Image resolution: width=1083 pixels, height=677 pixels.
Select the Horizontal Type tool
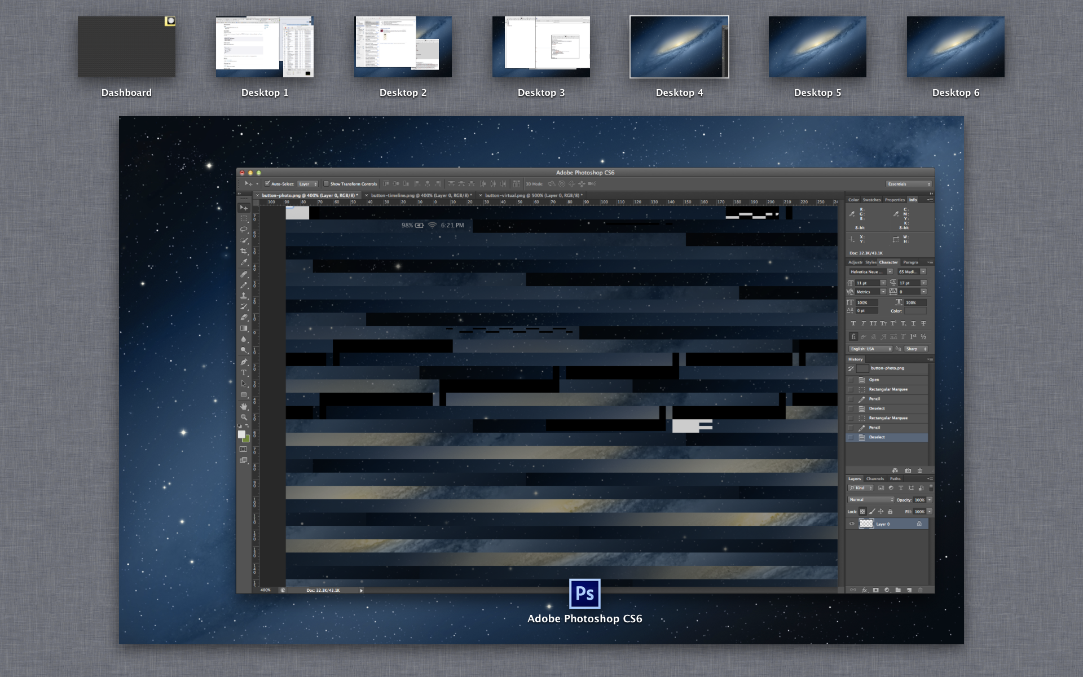(244, 372)
